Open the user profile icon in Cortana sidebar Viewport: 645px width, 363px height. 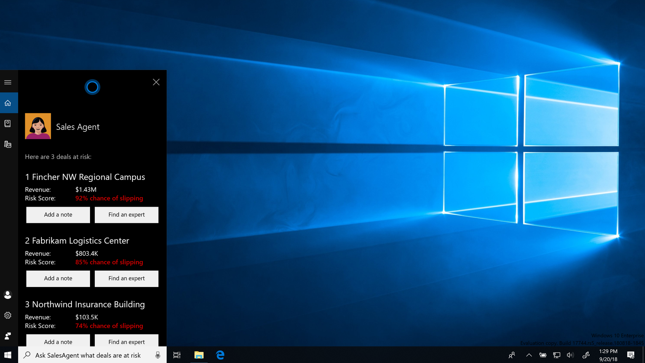click(8, 295)
